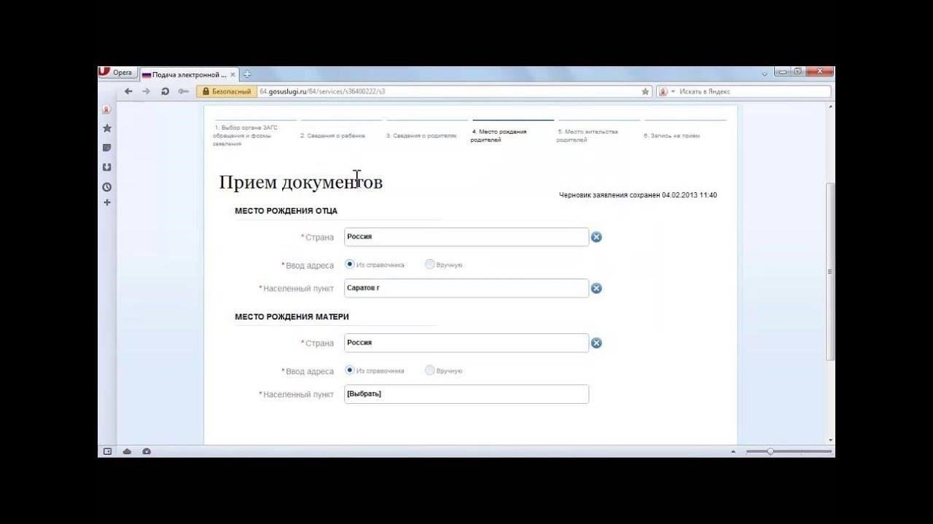Click the Прием документов heading
Screen dimensions: 933x524
(x=301, y=182)
